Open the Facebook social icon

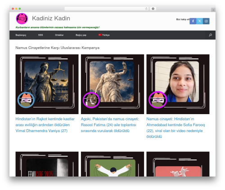pyautogui.click(x=193, y=21)
